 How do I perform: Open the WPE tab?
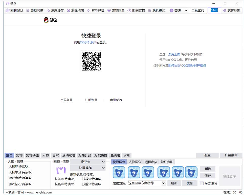[x=127, y=155]
